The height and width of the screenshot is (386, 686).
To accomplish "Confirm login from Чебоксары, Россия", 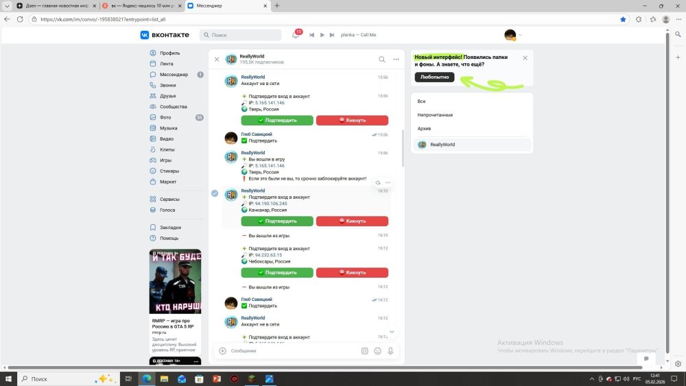I will point(277,272).
